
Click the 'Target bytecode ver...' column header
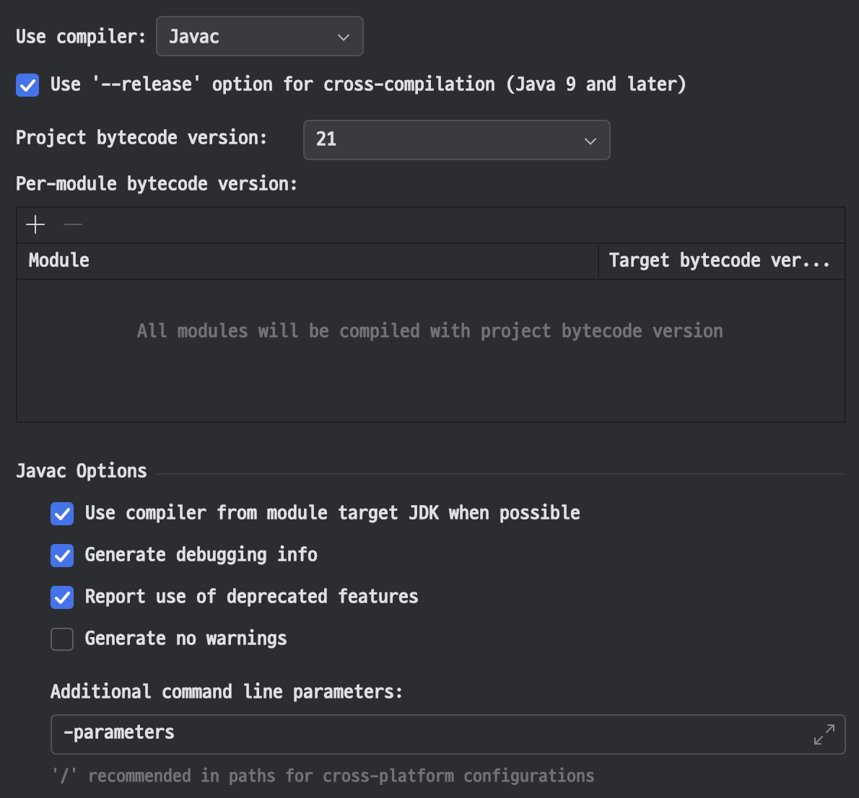pyautogui.click(x=719, y=260)
